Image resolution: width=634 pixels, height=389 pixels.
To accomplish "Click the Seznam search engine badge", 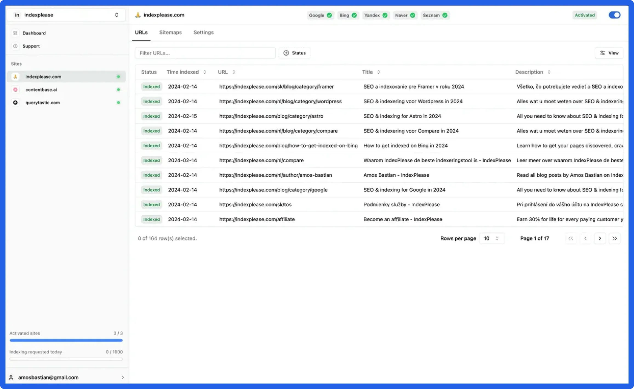I will [435, 15].
